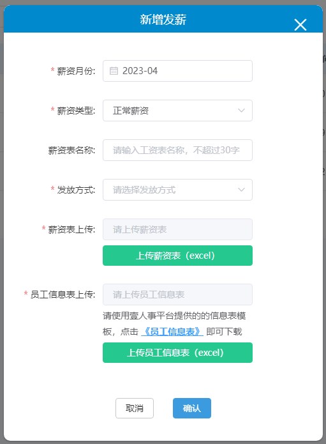Viewport: 326px width, 444px height.
Task: Click the 发放方式 field label
Action: coord(76,190)
